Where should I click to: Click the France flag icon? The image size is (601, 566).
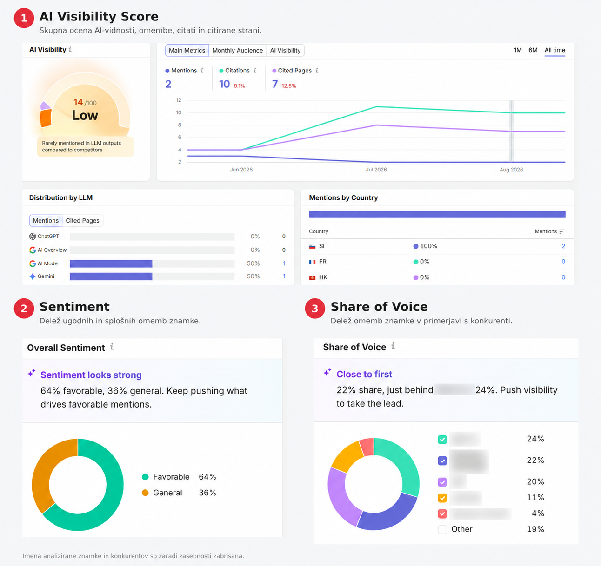click(x=313, y=262)
